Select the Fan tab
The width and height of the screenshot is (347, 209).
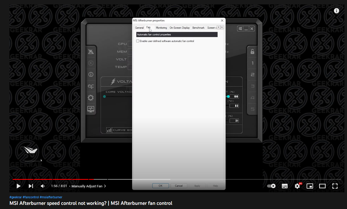click(148, 27)
